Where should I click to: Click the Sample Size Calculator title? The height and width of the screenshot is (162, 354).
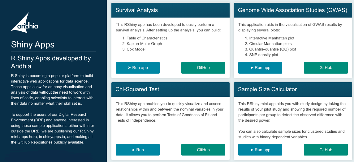pyautogui.click(x=267, y=89)
